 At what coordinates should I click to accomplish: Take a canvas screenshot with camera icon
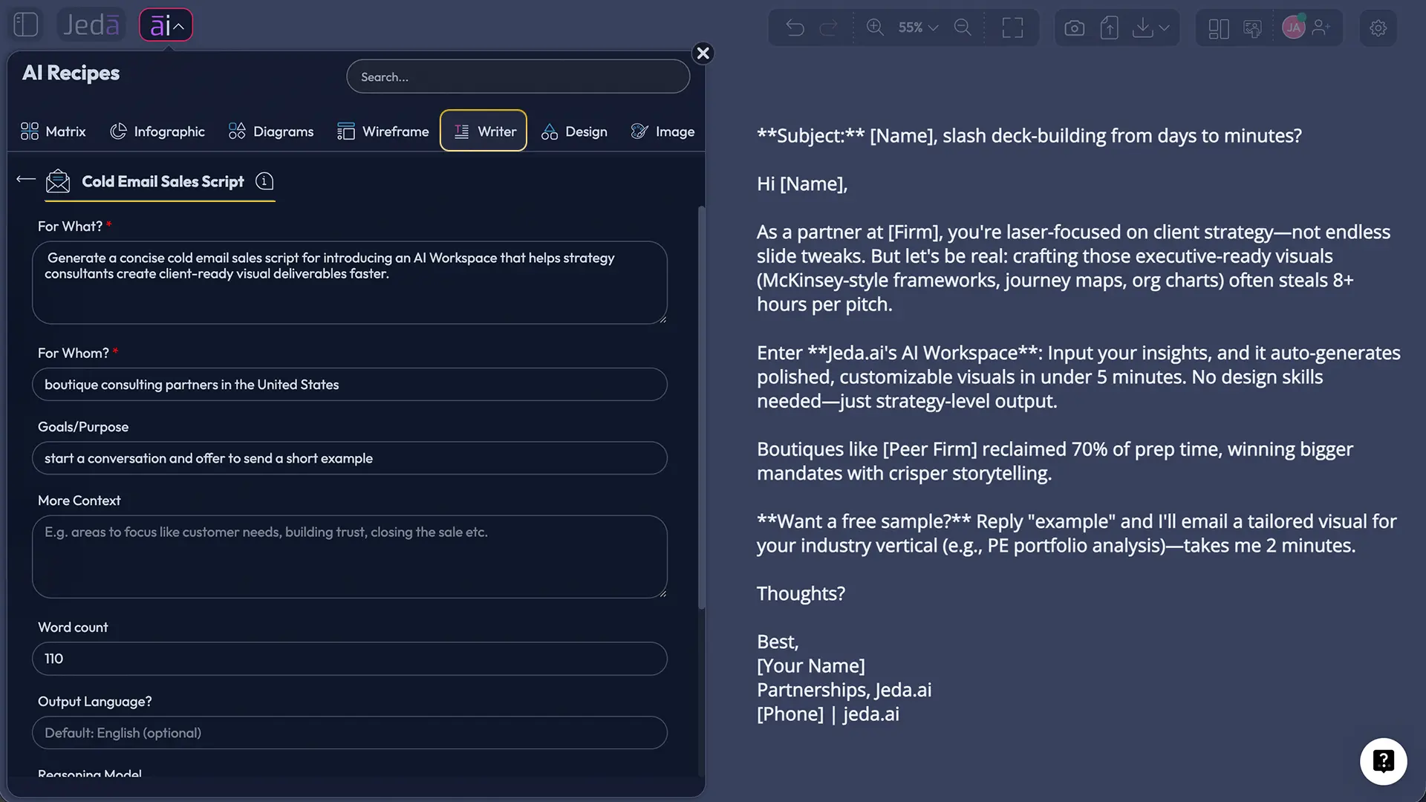pos(1074,28)
